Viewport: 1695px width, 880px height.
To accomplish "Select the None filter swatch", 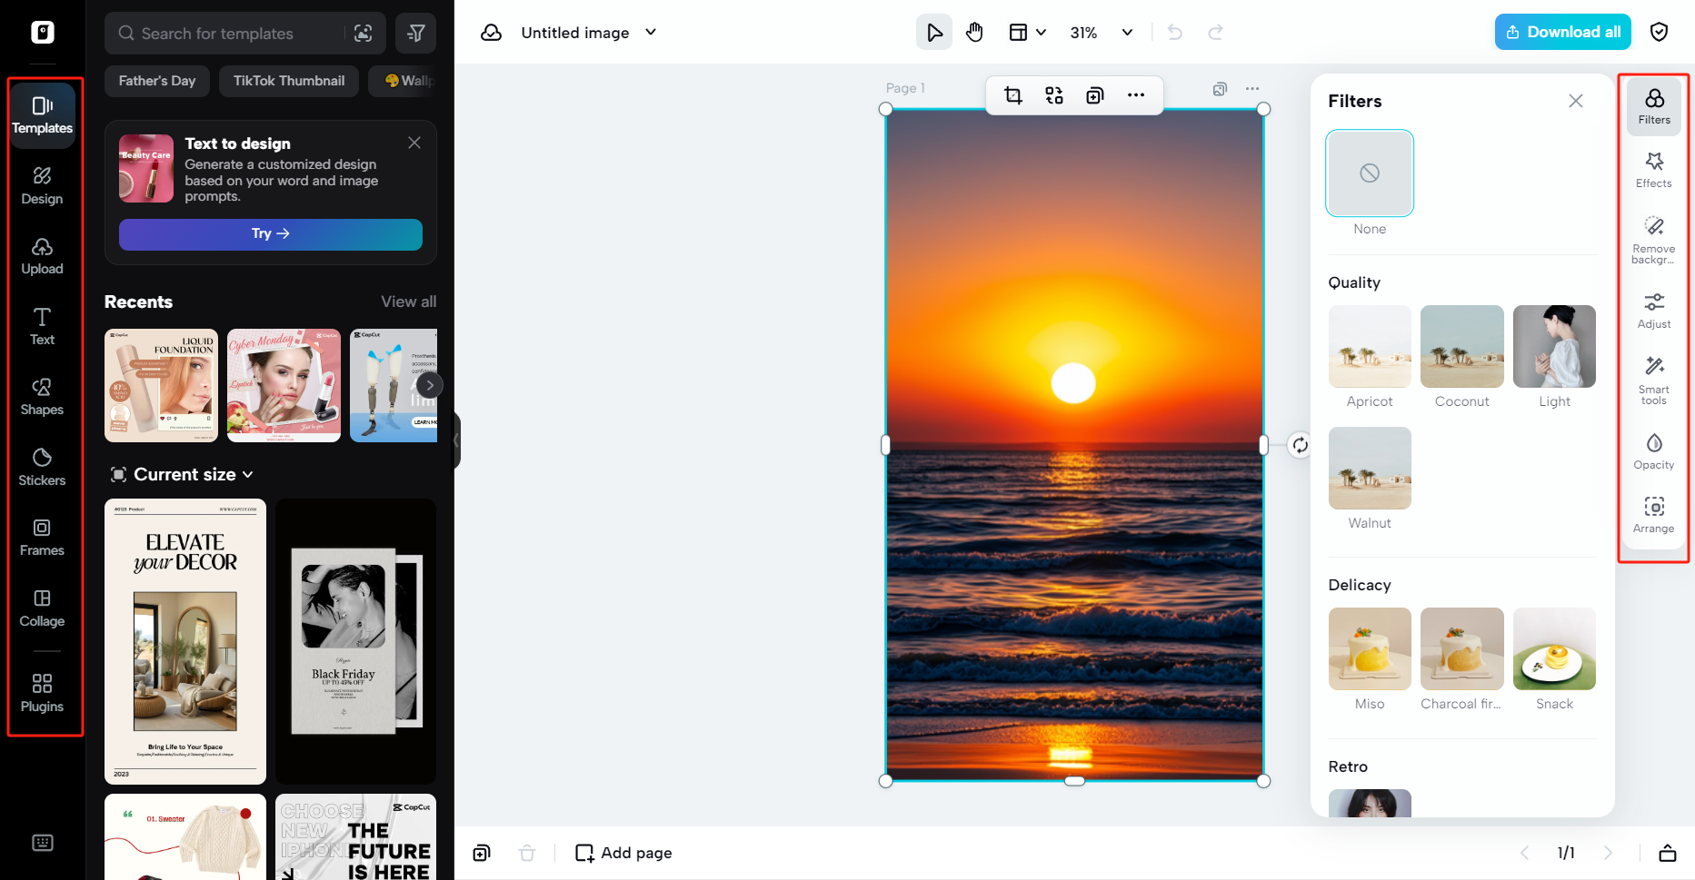I will (1369, 173).
